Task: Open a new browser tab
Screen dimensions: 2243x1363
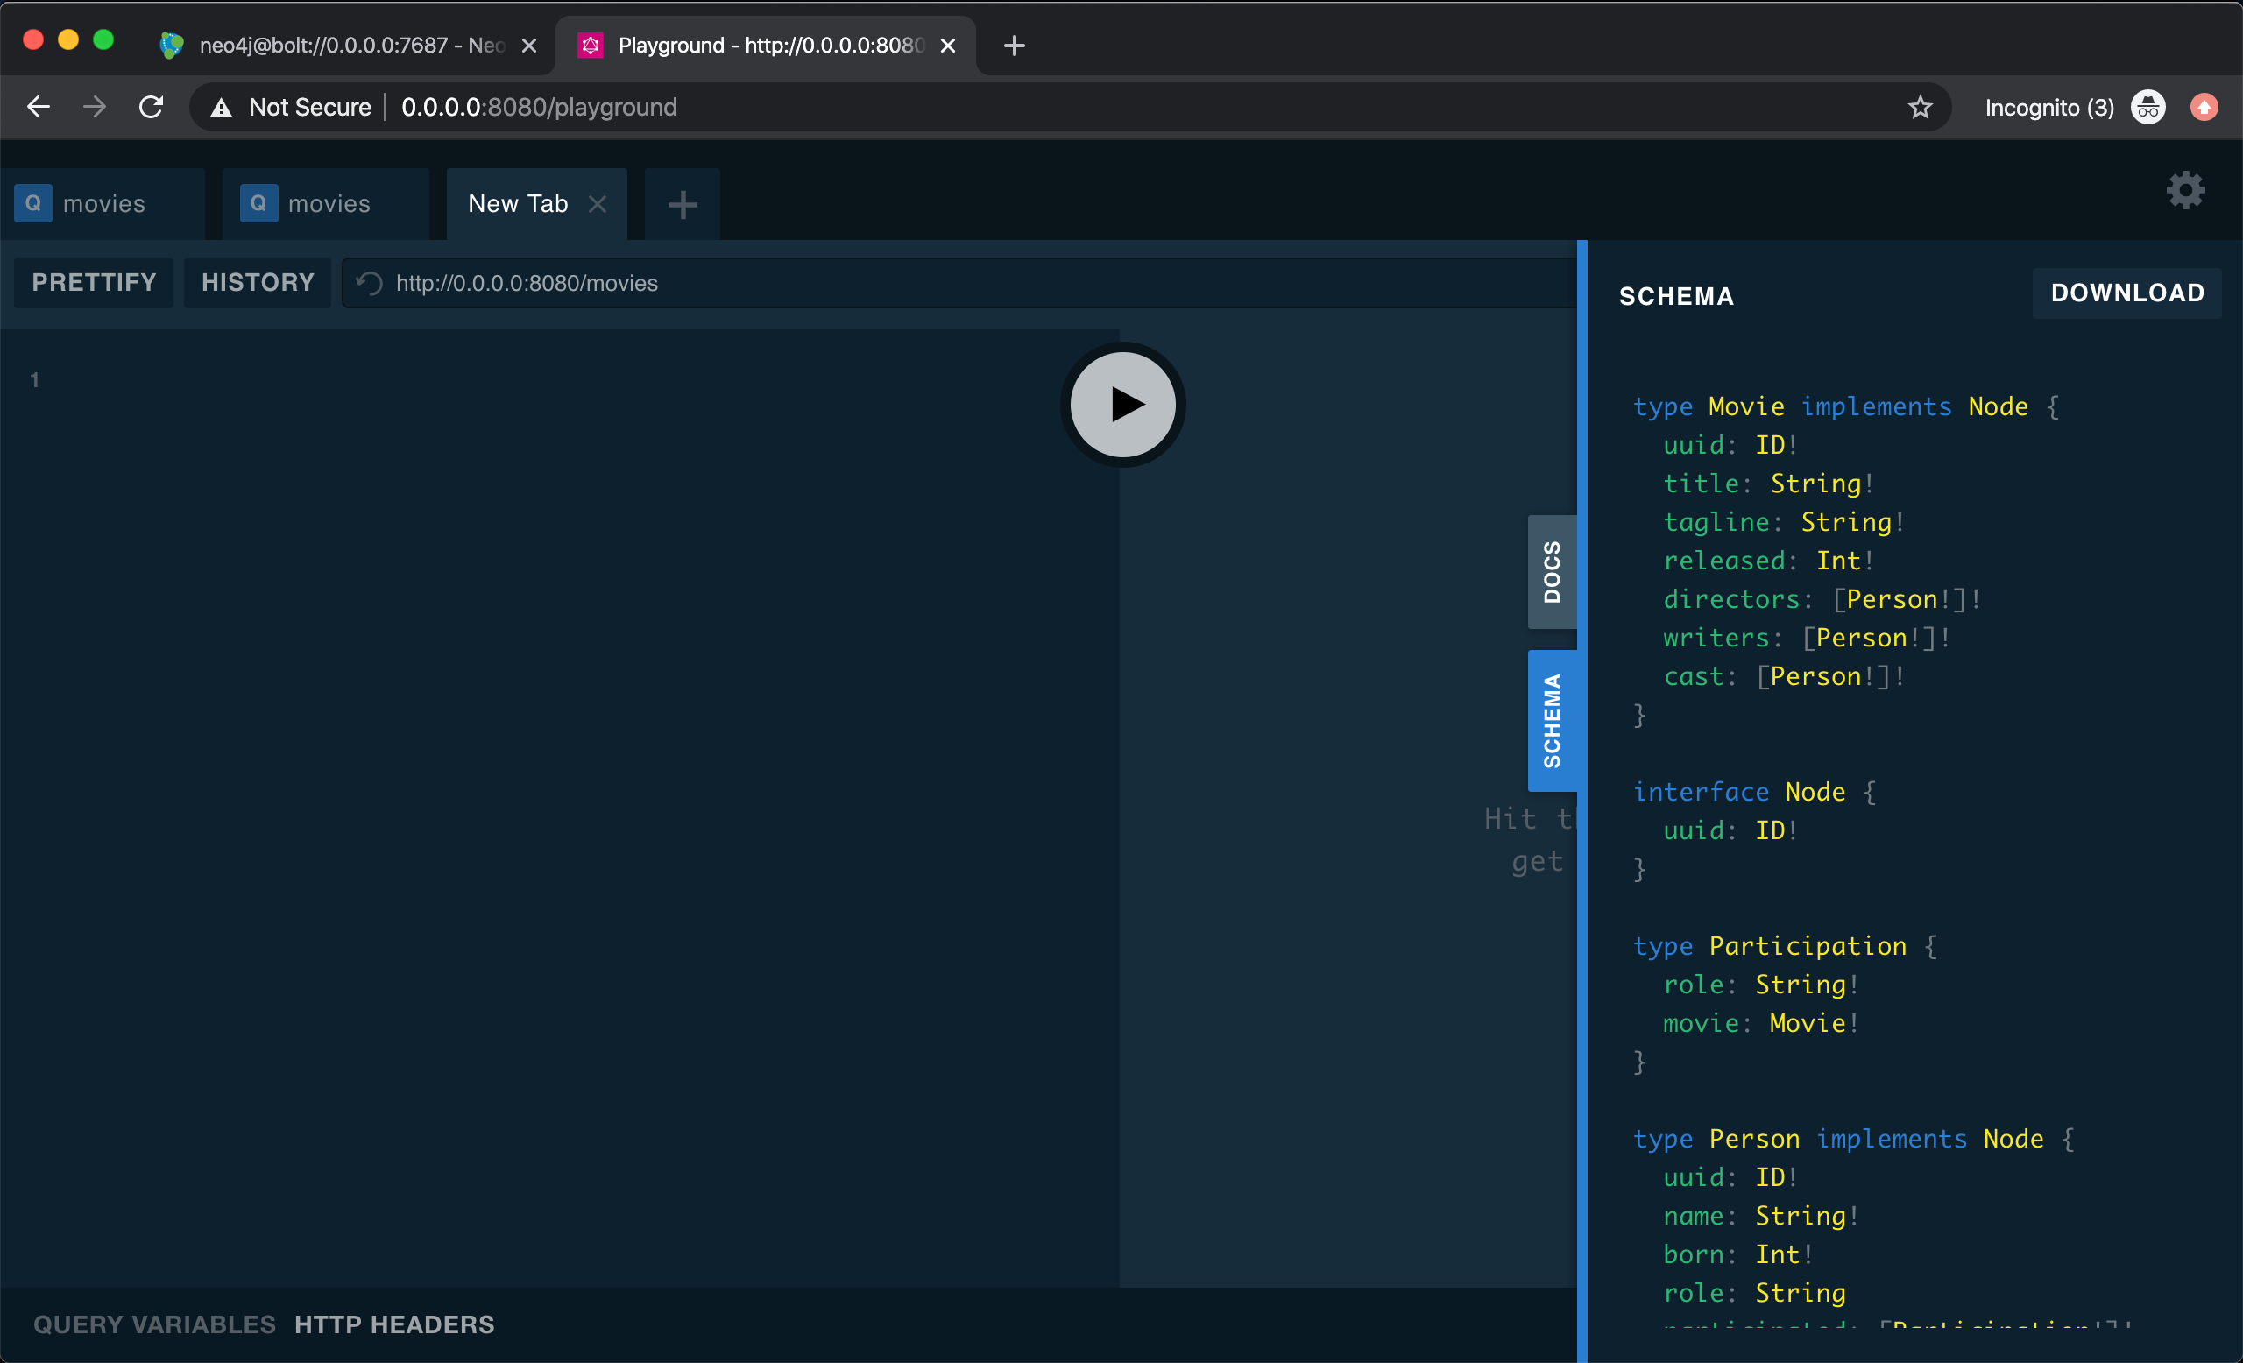Action: point(1014,46)
